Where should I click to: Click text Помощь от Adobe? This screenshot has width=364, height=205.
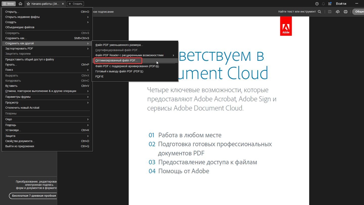point(184,171)
